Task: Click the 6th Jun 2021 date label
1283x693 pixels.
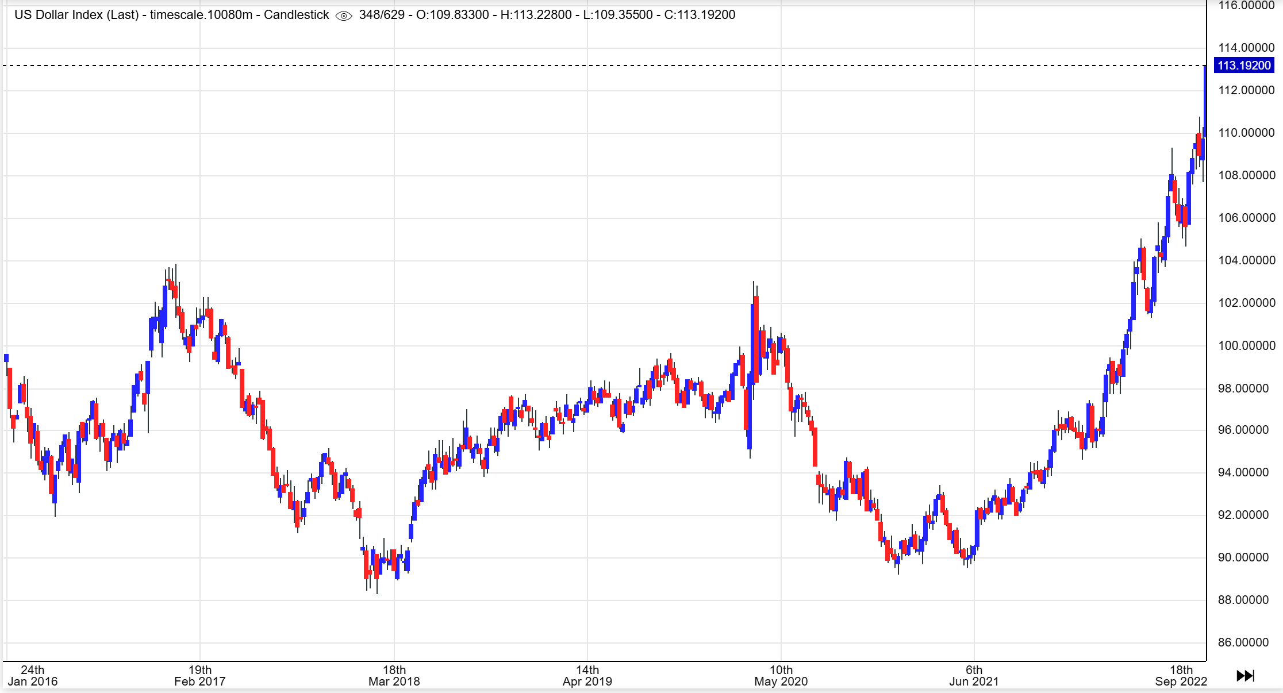Action: tap(974, 676)
